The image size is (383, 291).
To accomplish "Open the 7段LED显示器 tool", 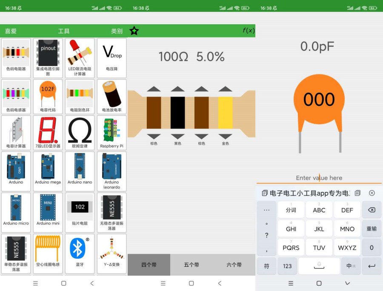I will tap(48, 133).
